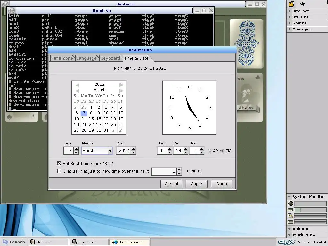Screen dimensions: 328x246
Task: Increase the Hour value with up arrow
Action: tap(170, 149)
